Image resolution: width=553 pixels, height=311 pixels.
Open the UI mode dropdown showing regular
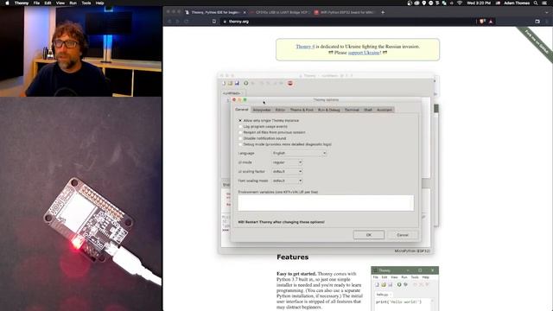[x=287, y=162]
